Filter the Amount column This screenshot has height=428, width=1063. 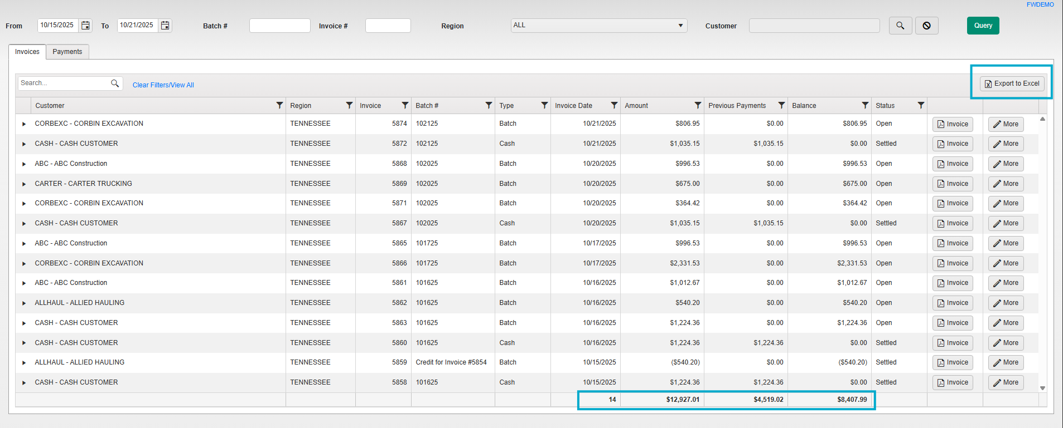698,105
